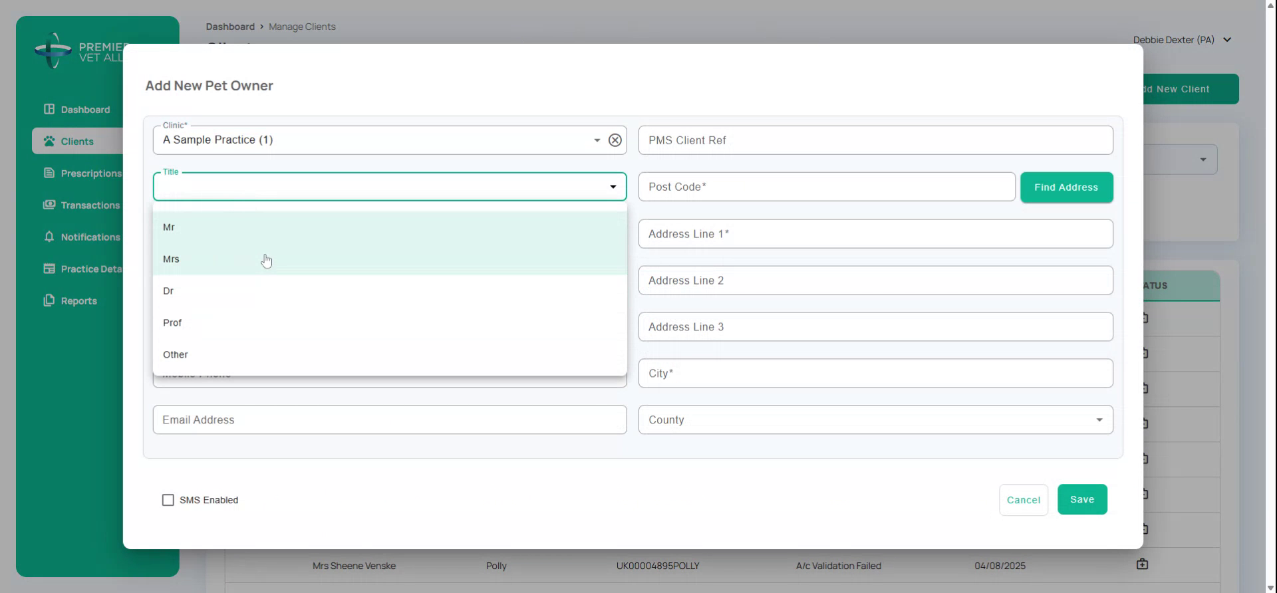Clear the Clinic selection with the X icon
The height and width of the screenshot is (593, 1277).
point(615,140)
